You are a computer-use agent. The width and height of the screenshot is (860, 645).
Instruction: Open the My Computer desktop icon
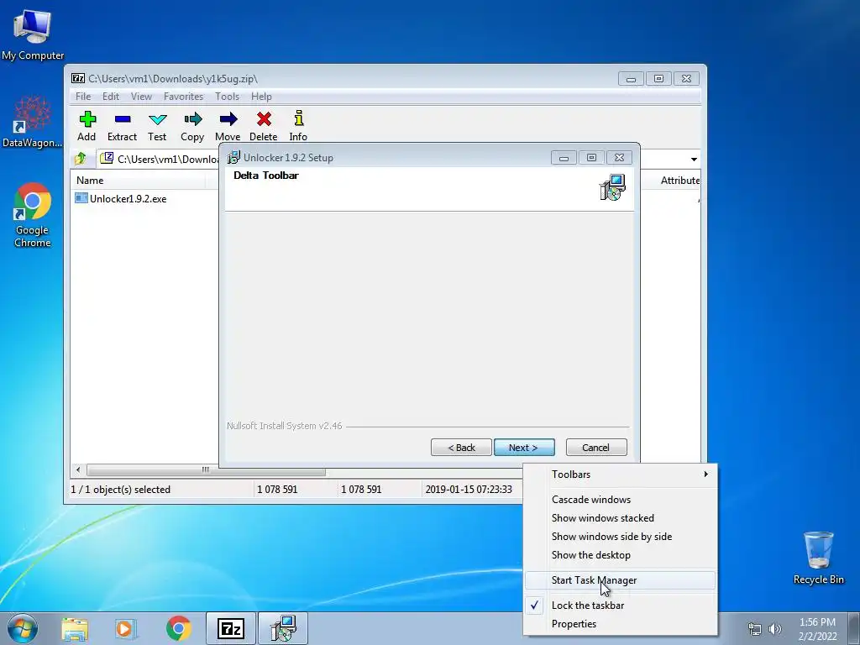(x=33, y=34)
